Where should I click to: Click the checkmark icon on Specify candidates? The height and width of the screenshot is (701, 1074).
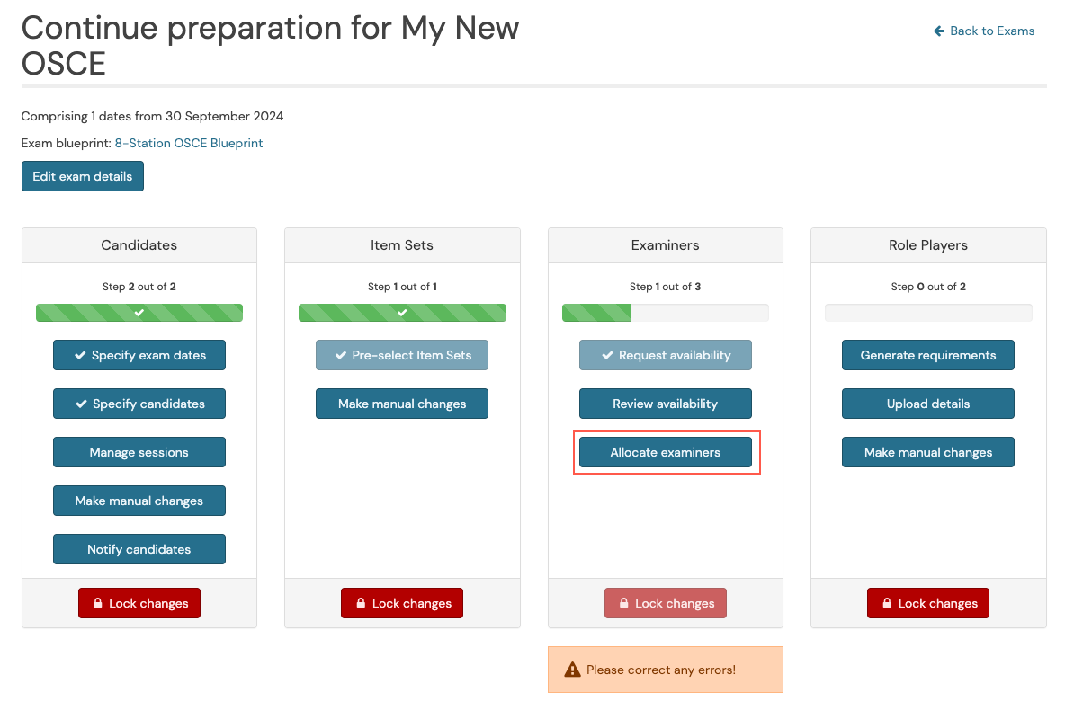(x=81, y=404)
